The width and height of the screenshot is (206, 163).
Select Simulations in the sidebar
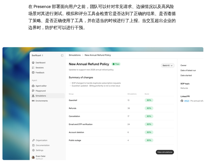pos(47,96)
